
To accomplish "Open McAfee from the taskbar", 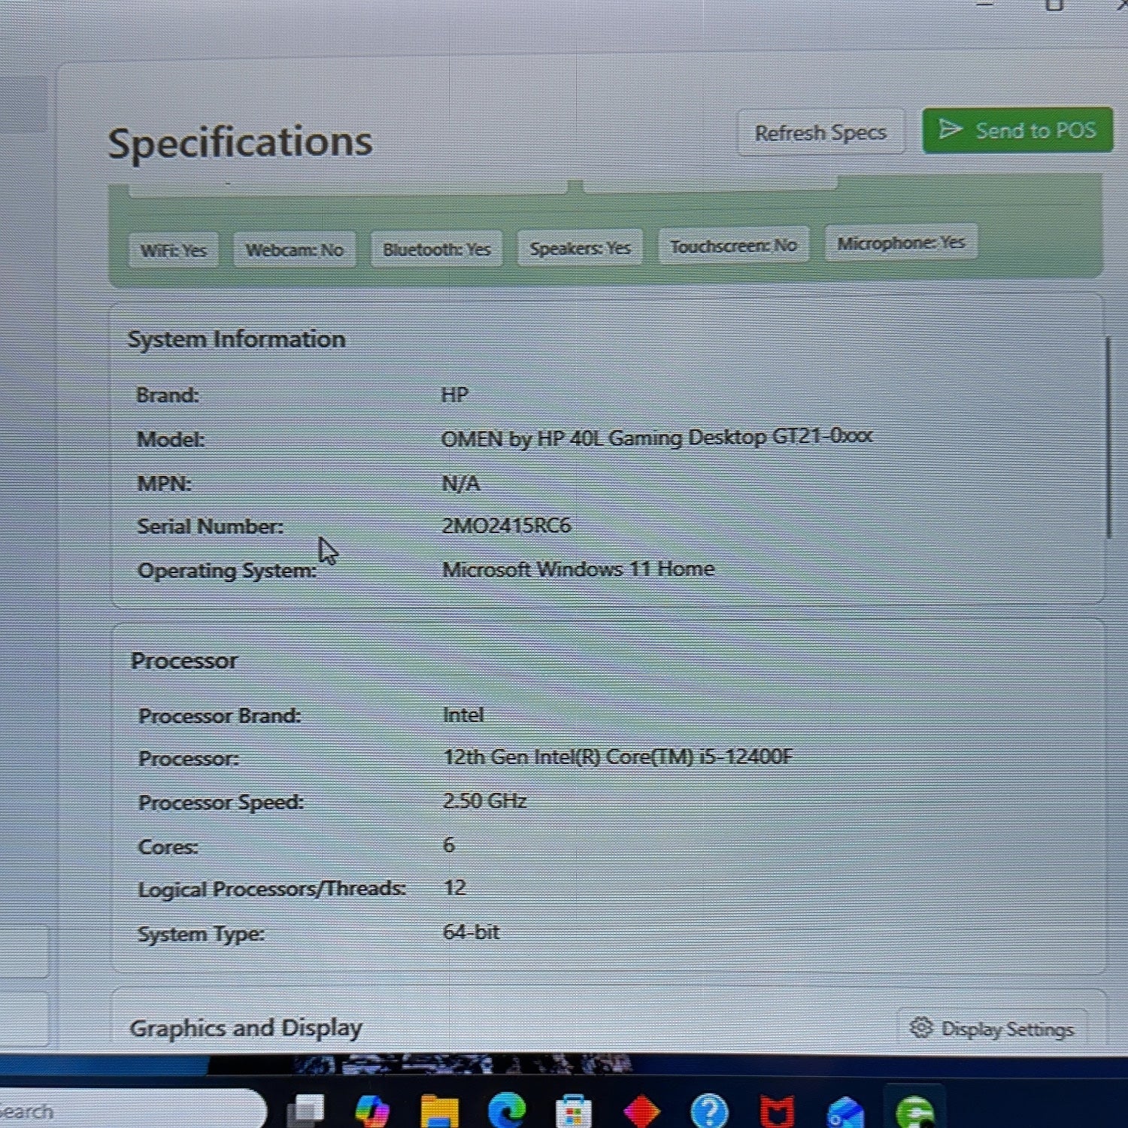I will [778, 1112].
